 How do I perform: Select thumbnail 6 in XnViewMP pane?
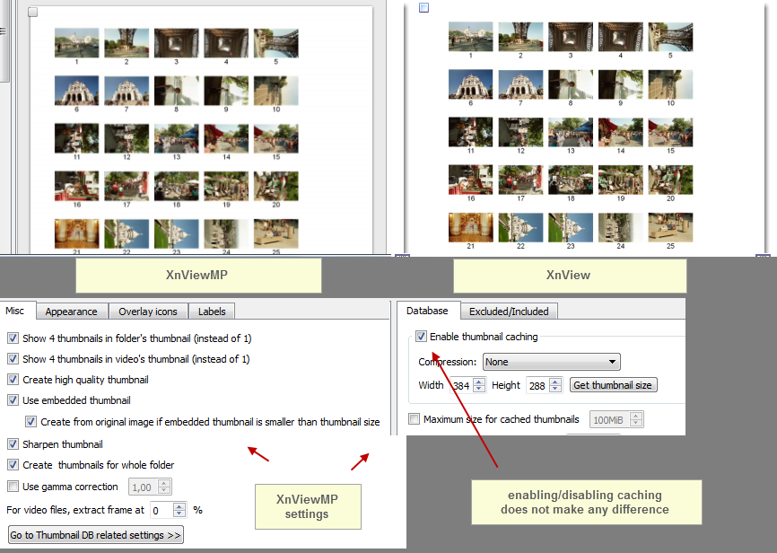coord(77,91)
